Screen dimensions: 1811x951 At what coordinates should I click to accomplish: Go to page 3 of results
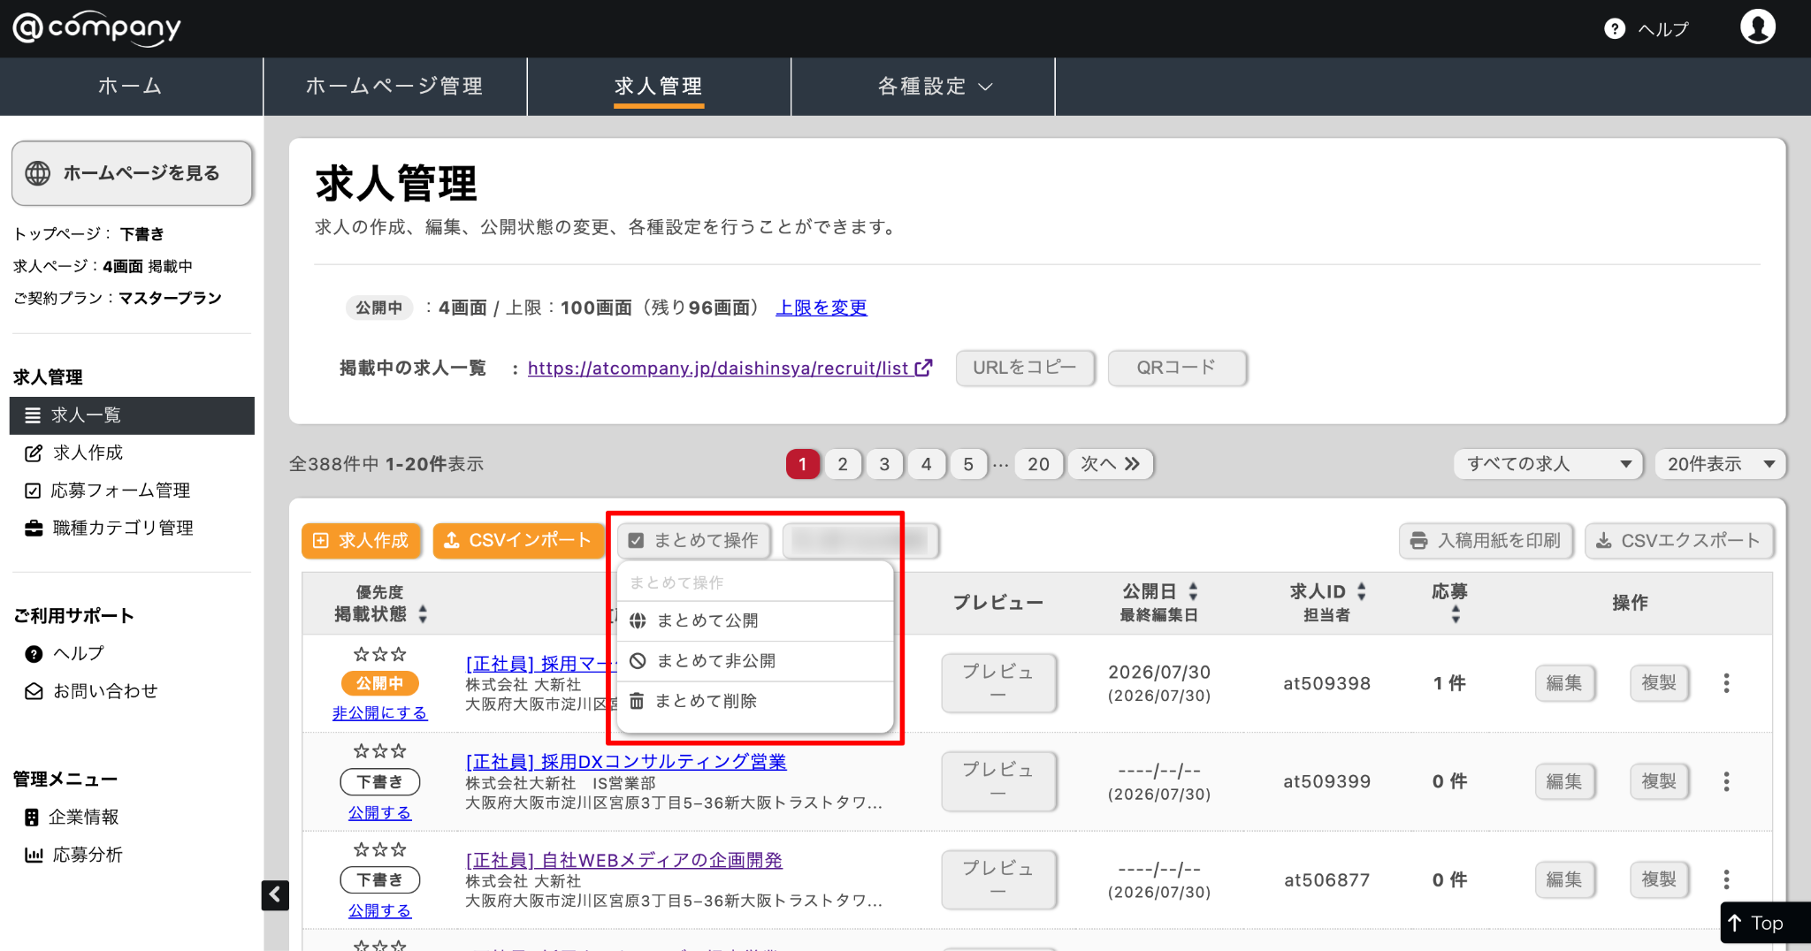pyautogui.click(x=884, y=464)
